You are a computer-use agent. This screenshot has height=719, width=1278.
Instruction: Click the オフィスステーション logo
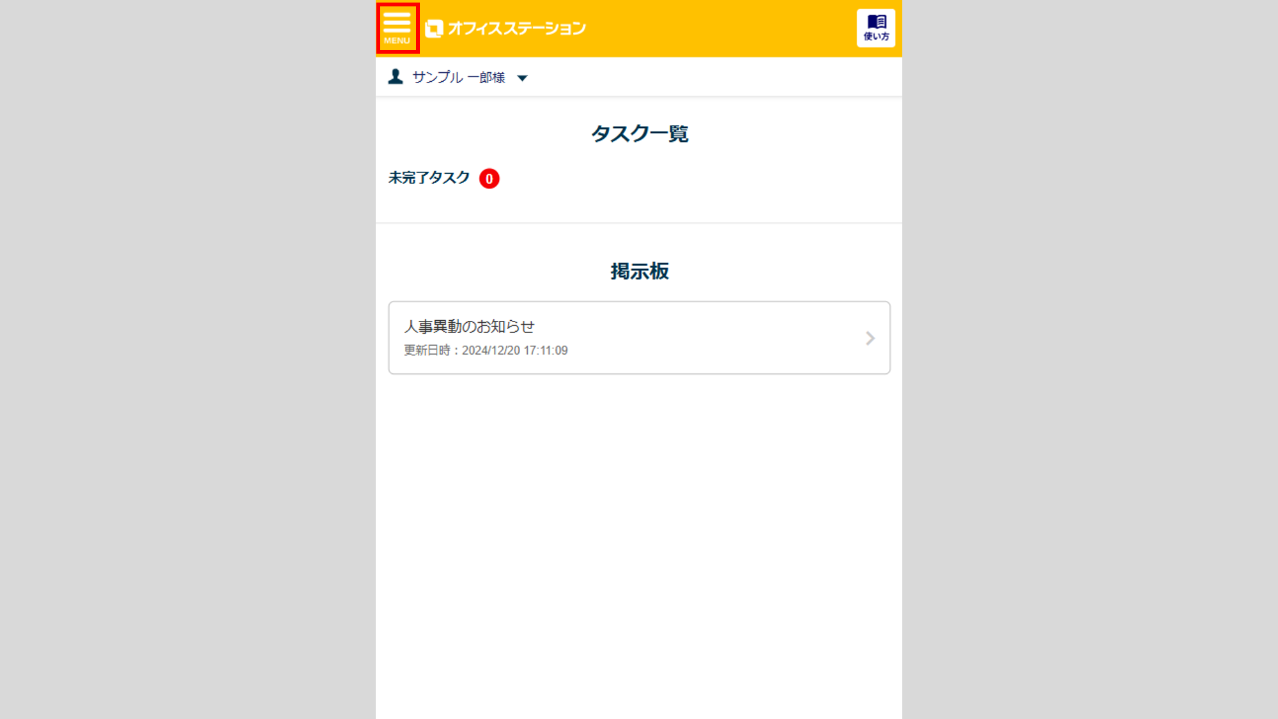[x=505, y=28]
